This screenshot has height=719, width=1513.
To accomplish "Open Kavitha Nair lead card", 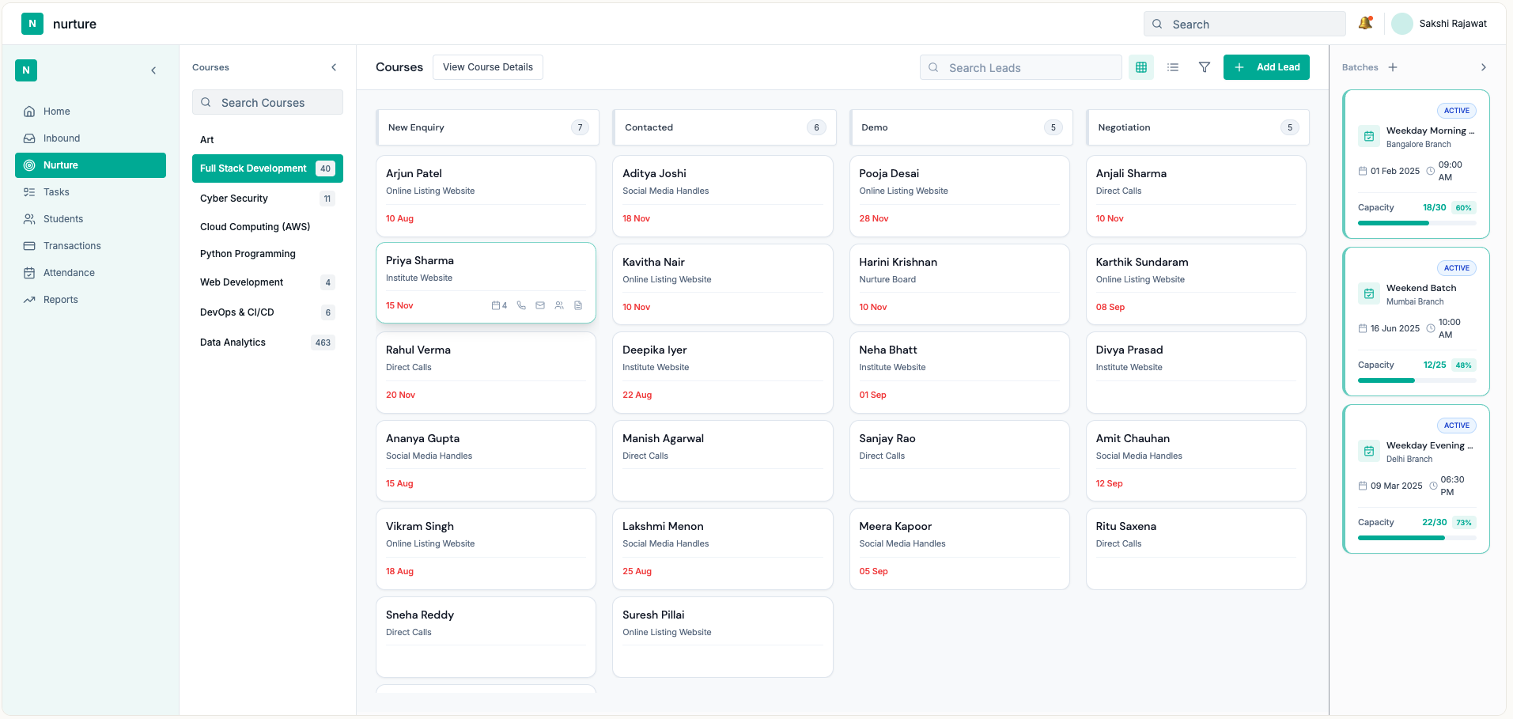I will (x=722, y=285).
